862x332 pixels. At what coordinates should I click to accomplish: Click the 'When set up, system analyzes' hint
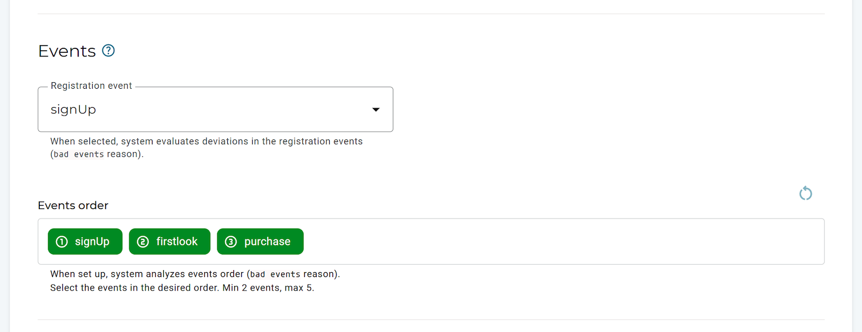147,274
